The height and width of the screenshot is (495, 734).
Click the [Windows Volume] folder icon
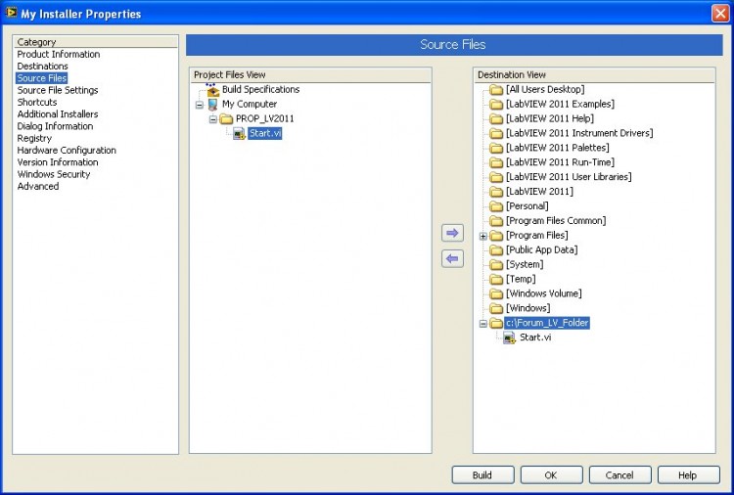tap(496, 293)
